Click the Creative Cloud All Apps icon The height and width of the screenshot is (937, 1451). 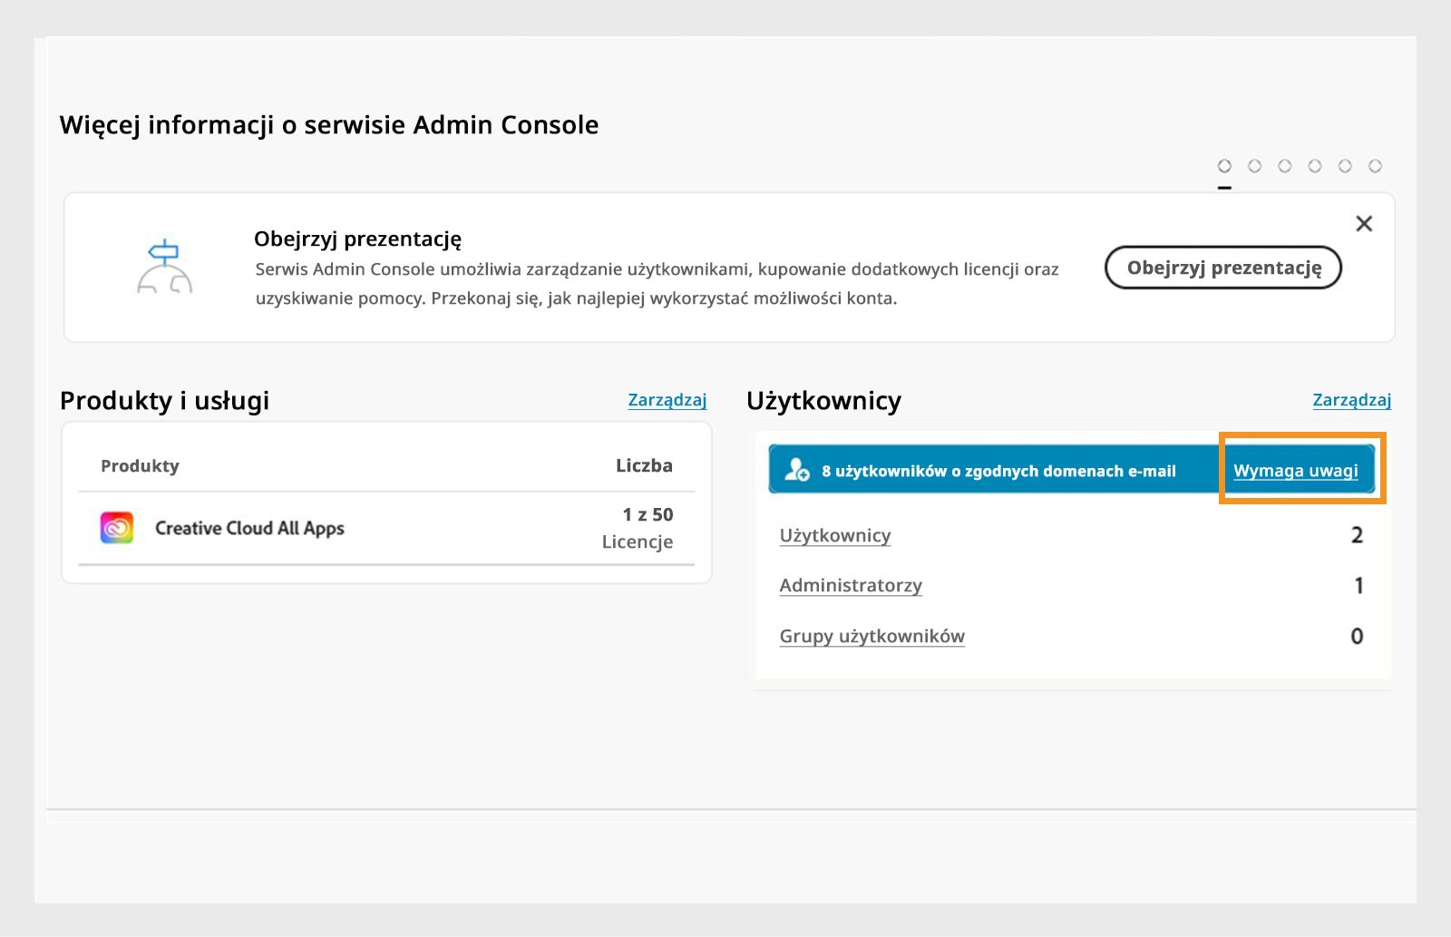(x=117, y=528)
